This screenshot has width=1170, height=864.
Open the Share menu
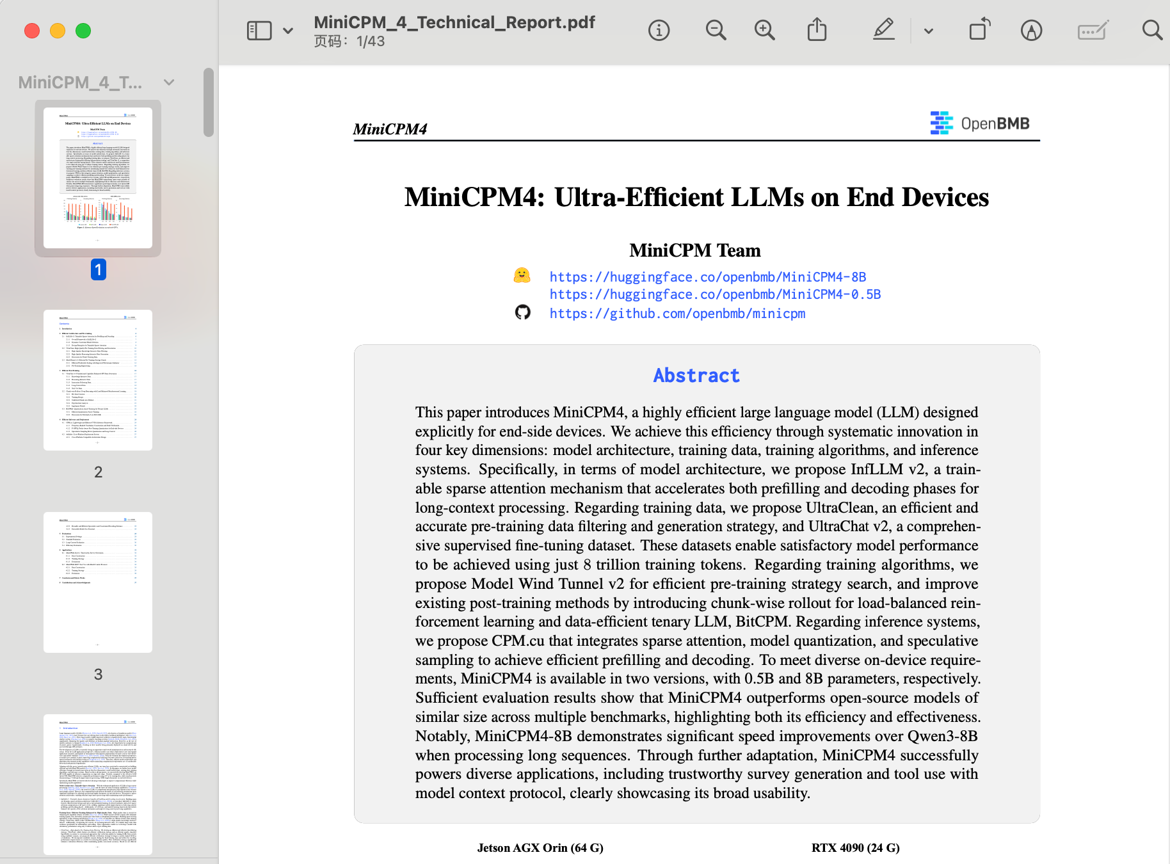pyautogui.click(x=817, y=29)
